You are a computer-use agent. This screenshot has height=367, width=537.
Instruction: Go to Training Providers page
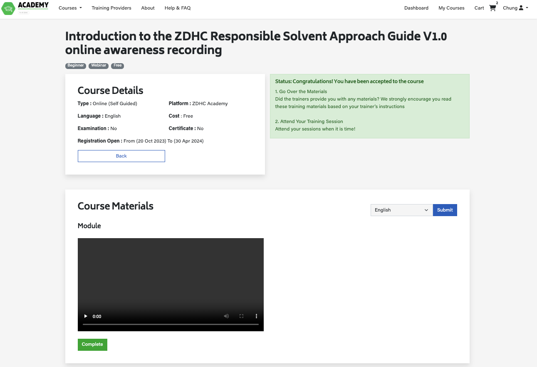111,8
